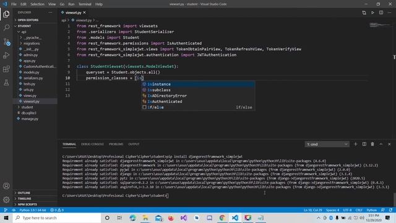Viewport: 396px width, 223px height.
Task: Open Visual Studio purple taskbar icon
Action: click(x=184, y=217)
